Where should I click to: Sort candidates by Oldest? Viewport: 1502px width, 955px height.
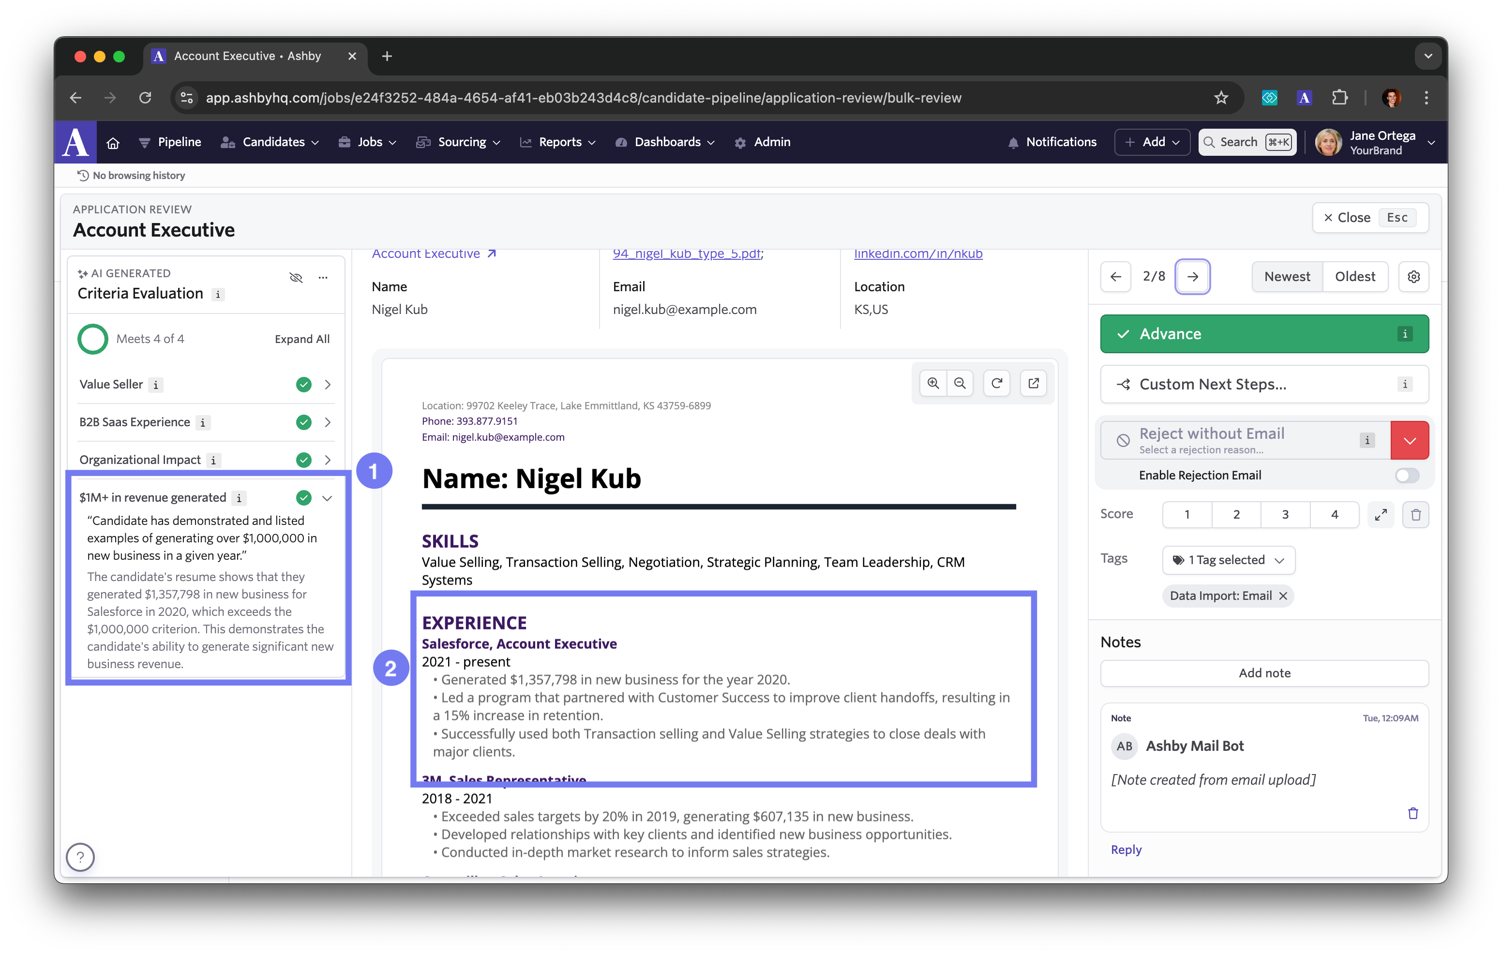point(1354,276)
